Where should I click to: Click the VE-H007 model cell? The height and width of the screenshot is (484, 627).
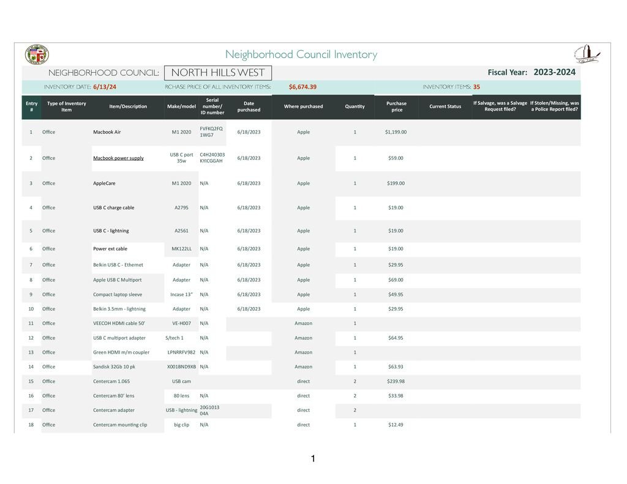pyautogui.click(x=181, y=323)
